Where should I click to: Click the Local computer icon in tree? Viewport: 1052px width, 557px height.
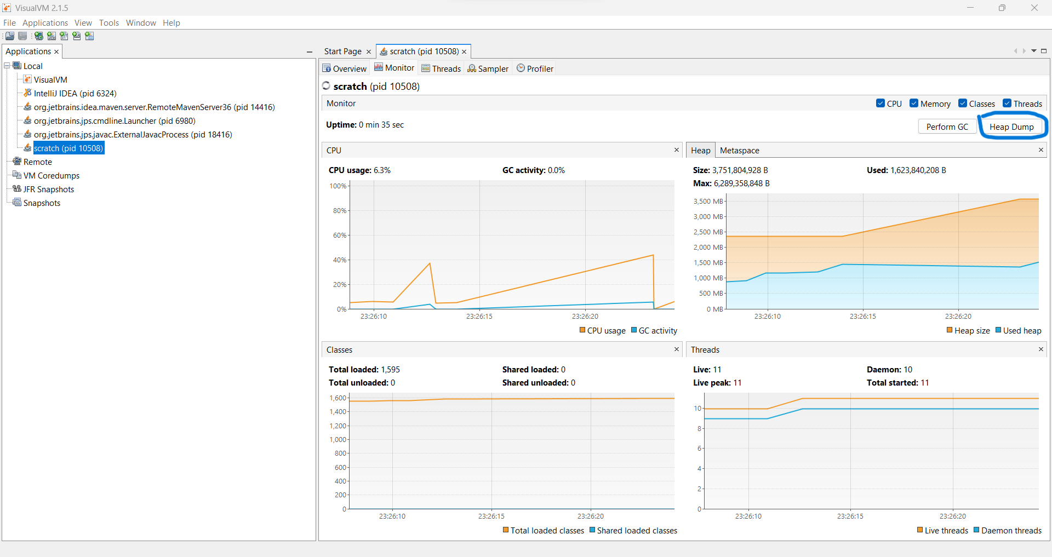click(x=17, y=66)
